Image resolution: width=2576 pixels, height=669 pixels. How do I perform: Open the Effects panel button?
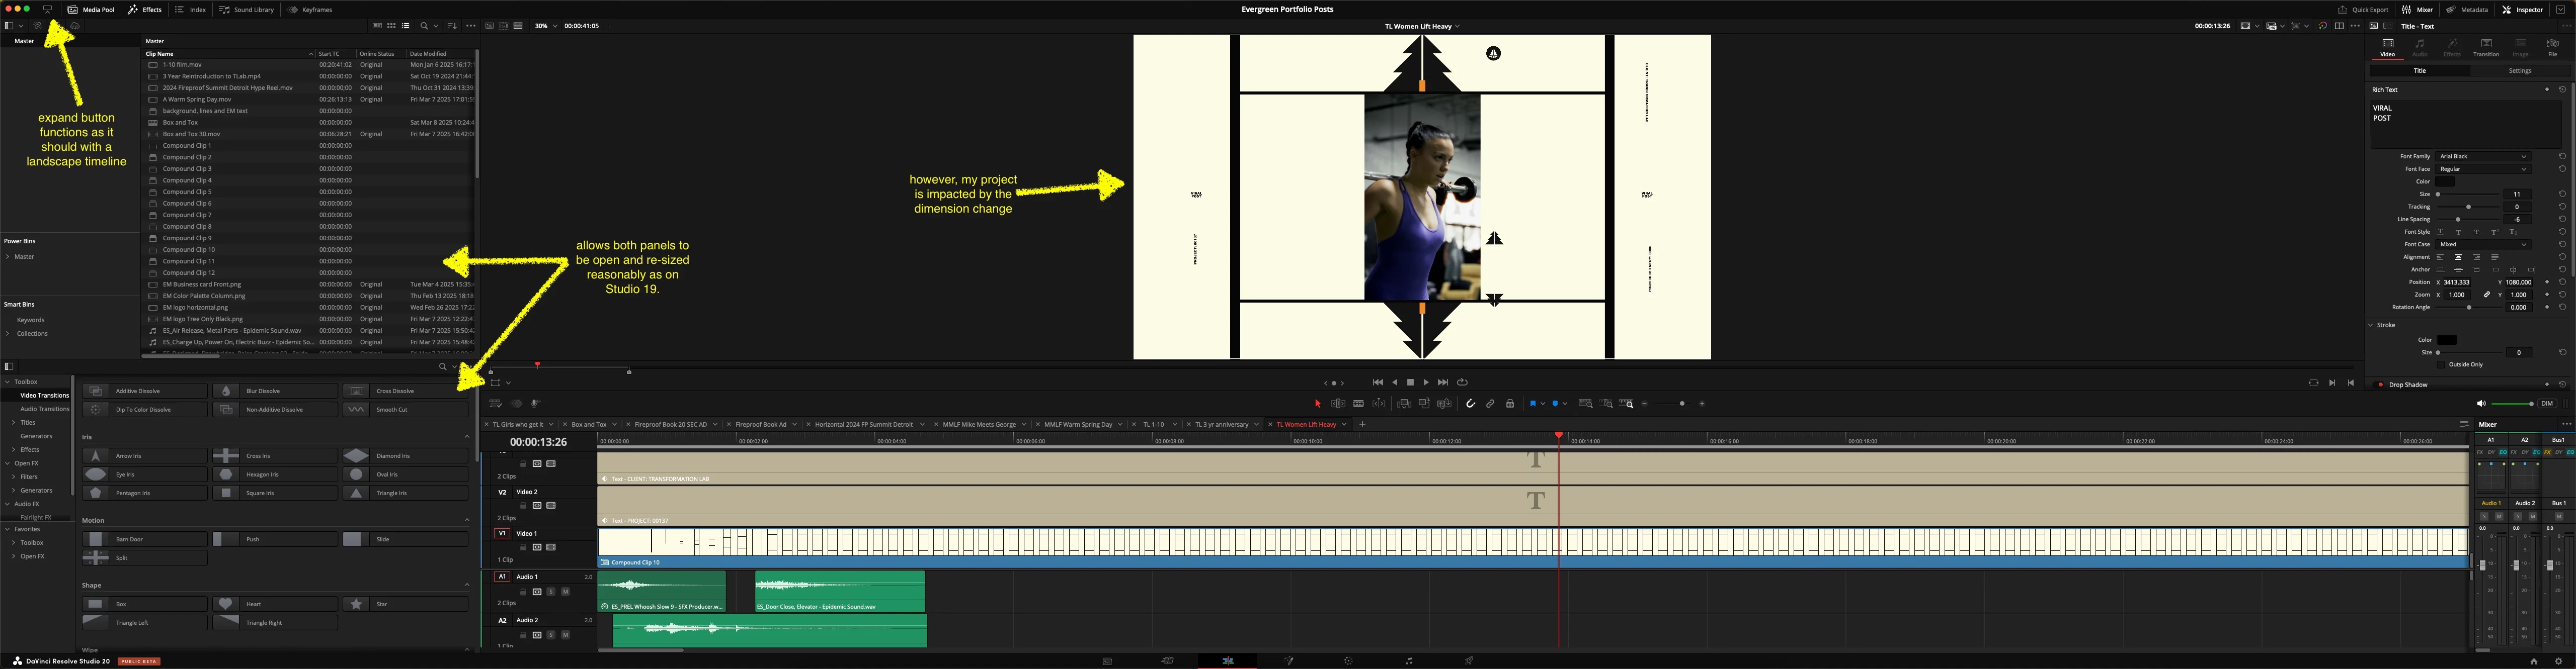(145, 9)
